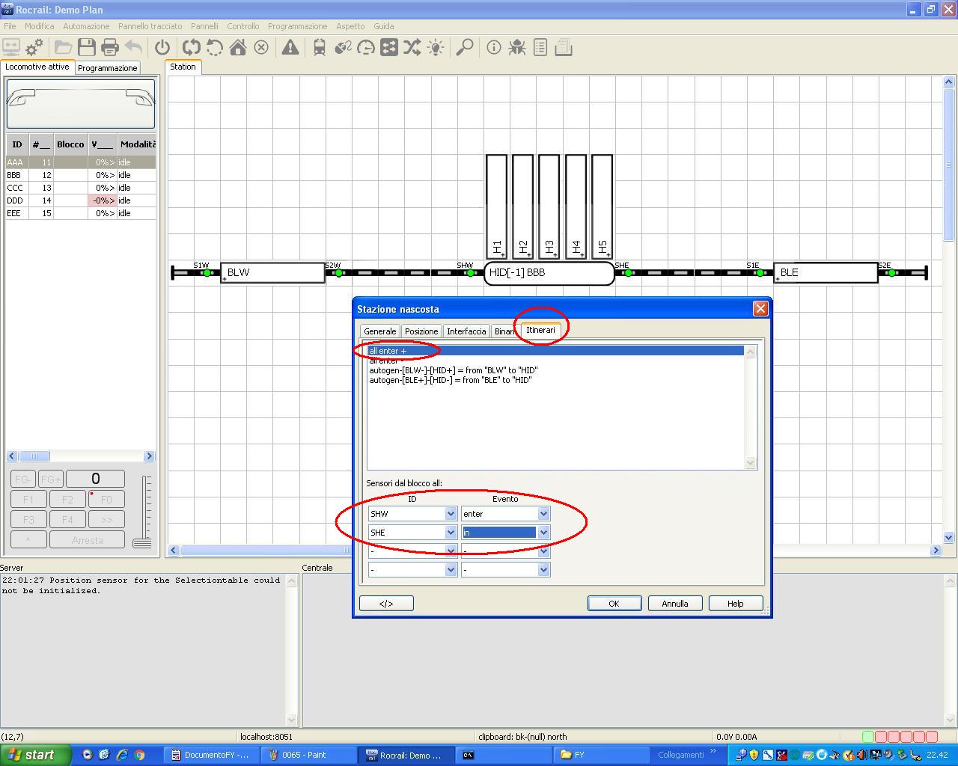Switch to left-panel Programmazione tab

click(108, 68)
